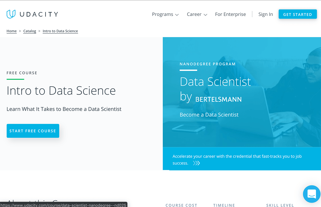The height and width of the screenshot is (207, 321).
Task: Go to For Enterprise page
Action: 230,14
